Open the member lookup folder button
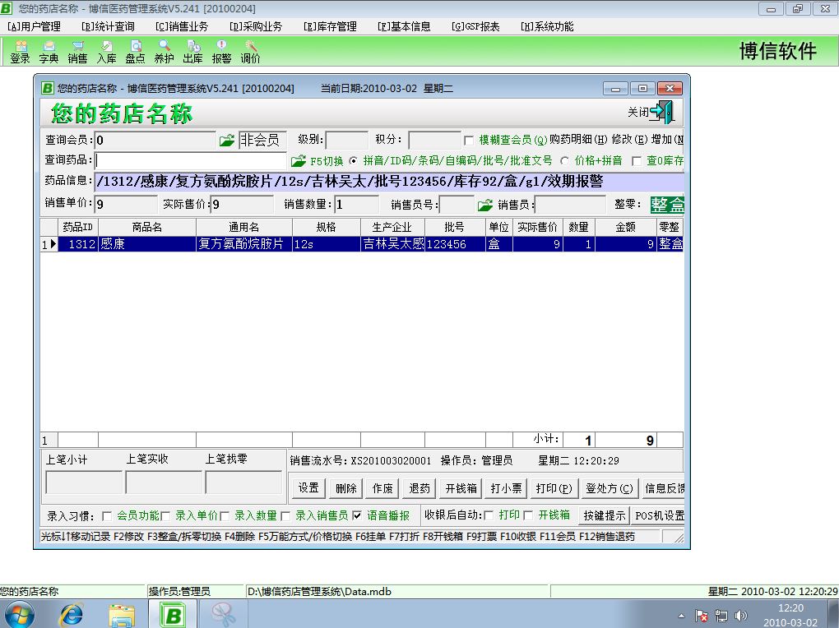839x628 pixels. [227, 141]
